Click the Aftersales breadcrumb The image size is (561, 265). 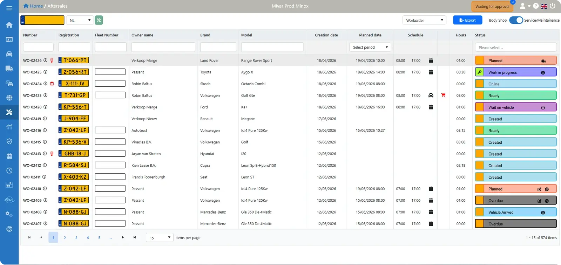58,6
